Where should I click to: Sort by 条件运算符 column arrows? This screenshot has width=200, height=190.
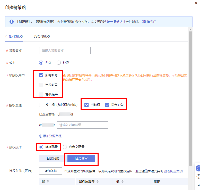(x=98, y=181)
